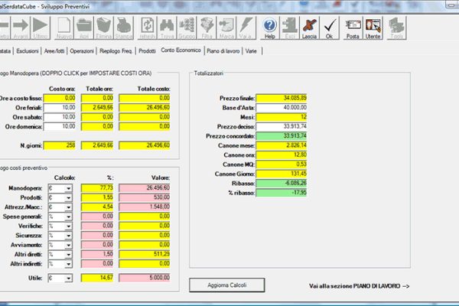
Task: Follow the Vai alla sezione PIANO DI LAVORO link
Action: (360, 285)
